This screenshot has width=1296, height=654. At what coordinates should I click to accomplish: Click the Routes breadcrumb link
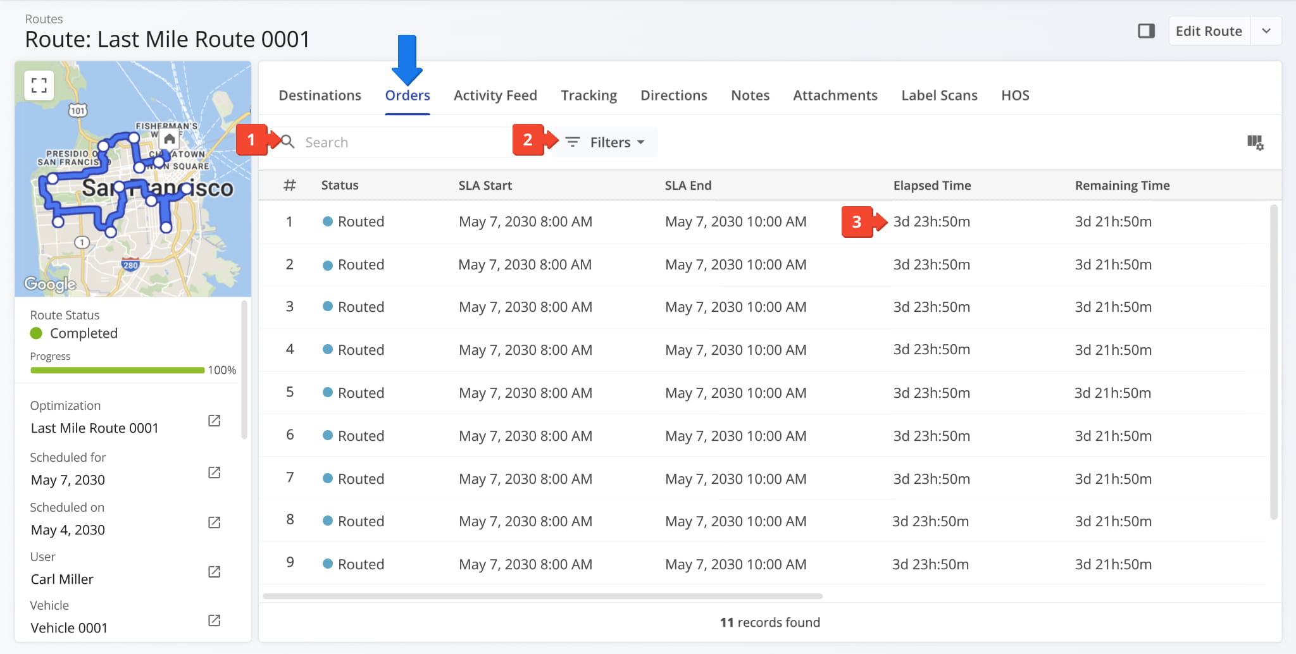(44, 19)
